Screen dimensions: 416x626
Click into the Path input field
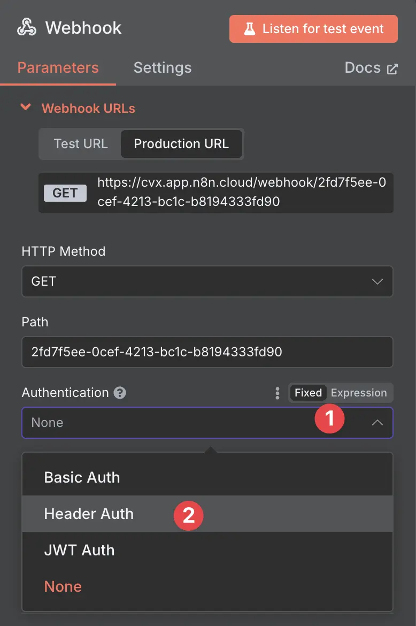[x=207, y=352]
